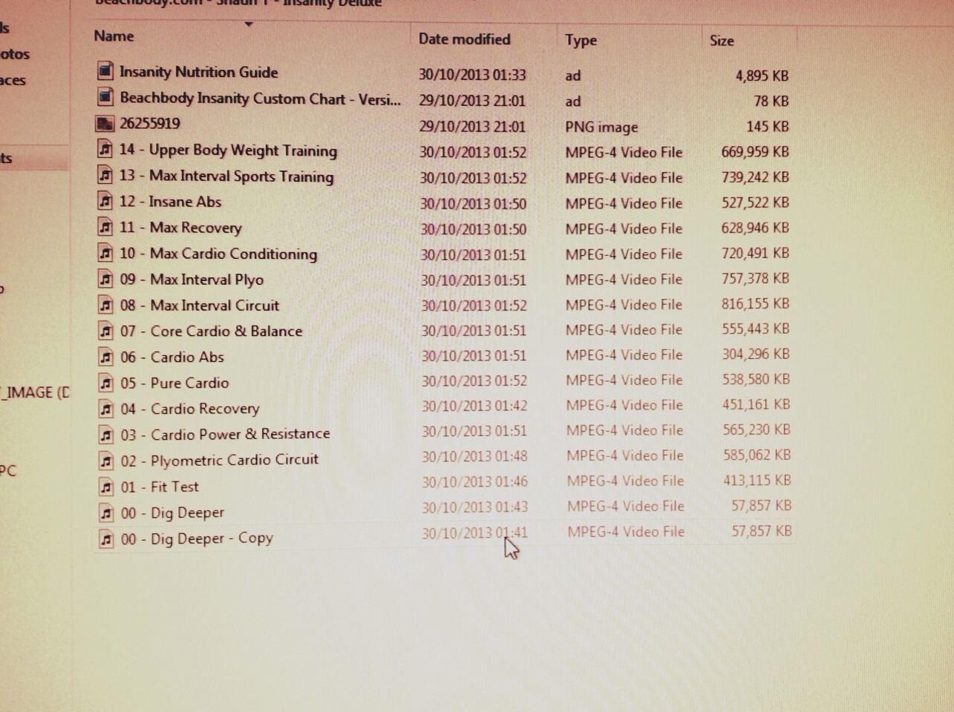Select the 07 - Core Cardio & Balance icon

106,331
